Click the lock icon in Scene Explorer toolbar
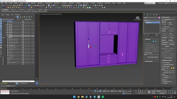The height and width of the screenshot is (99, 177). click(x=20, y=17)
